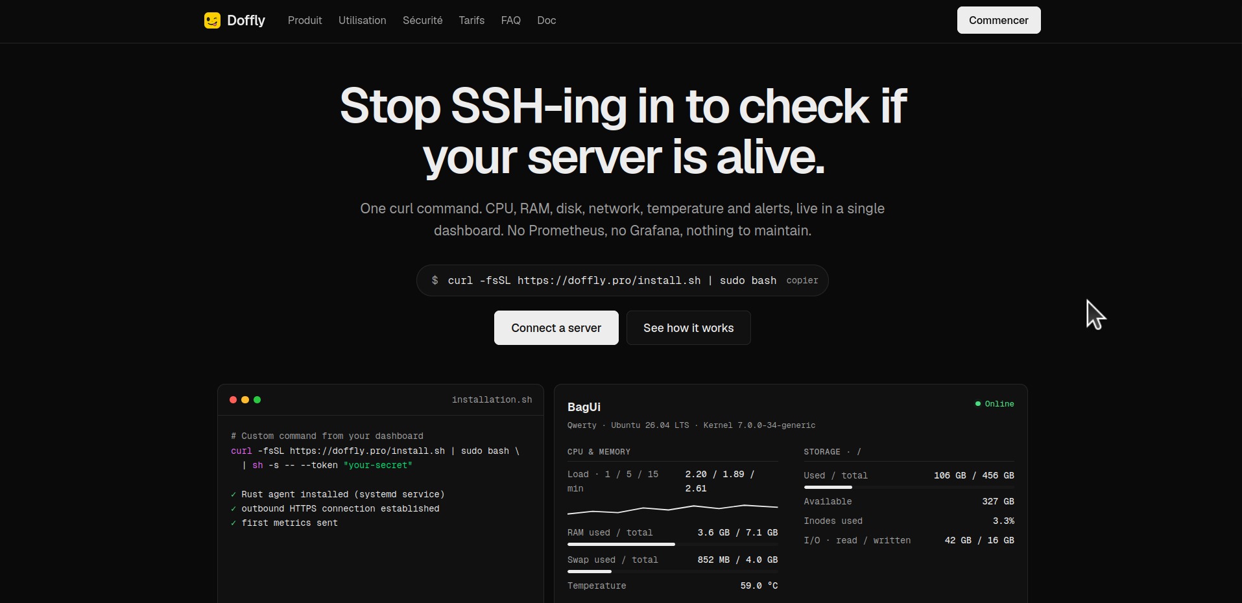This screenshot has height=603, width=1242.
Task: Click the STORAGE · / heading
Action: coord(832,452)
